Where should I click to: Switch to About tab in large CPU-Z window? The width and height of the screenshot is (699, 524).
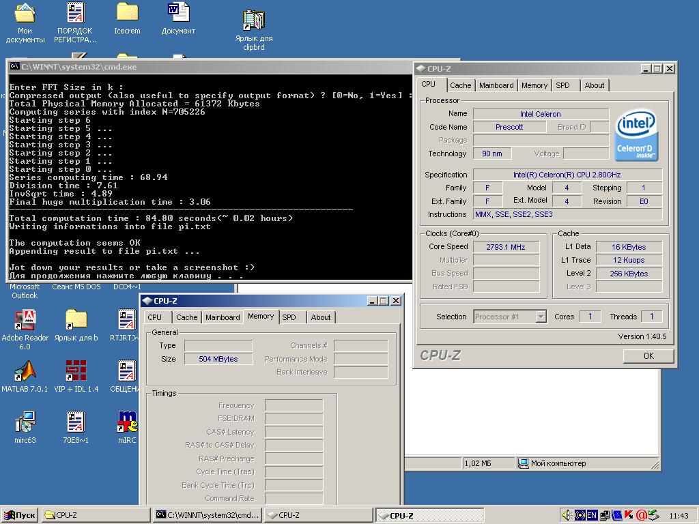[595, 85]
